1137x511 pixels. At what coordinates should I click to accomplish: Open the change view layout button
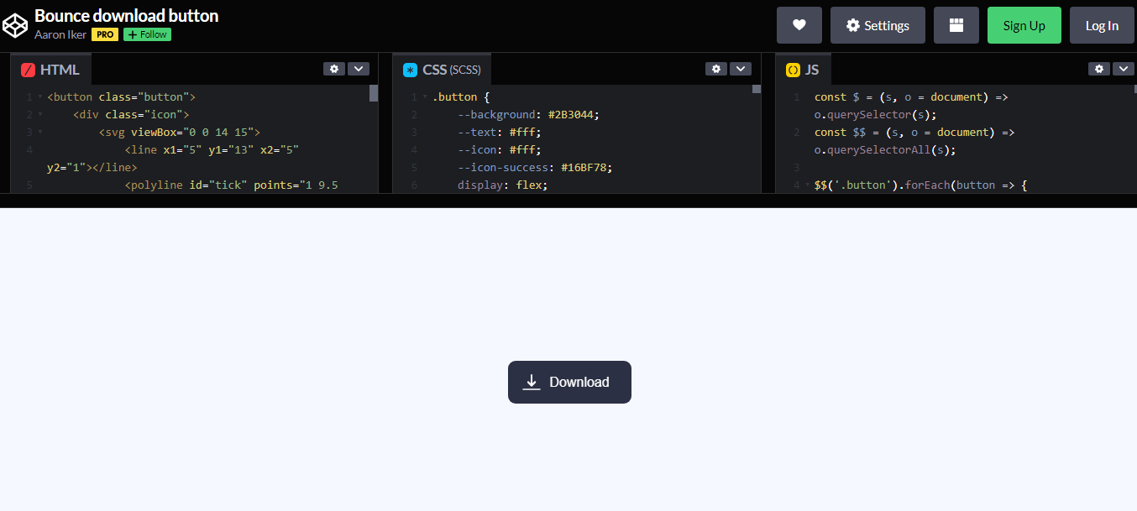tap(956, 25)
